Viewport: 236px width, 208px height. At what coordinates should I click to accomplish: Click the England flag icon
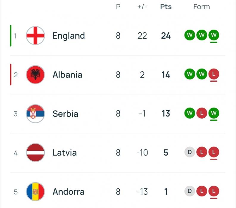(x=35, y=36)
